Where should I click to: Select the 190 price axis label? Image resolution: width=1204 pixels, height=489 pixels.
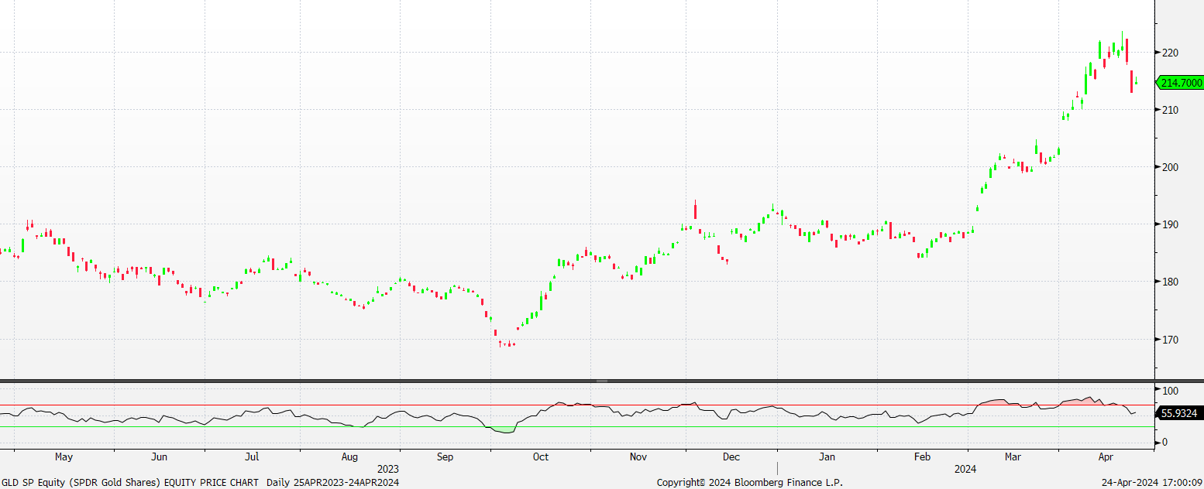1169,224
